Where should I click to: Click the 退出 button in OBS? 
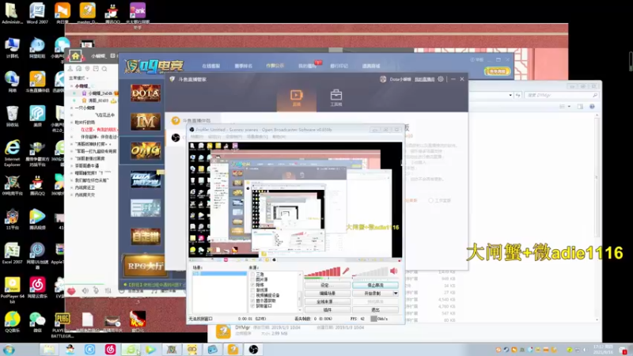375,310
